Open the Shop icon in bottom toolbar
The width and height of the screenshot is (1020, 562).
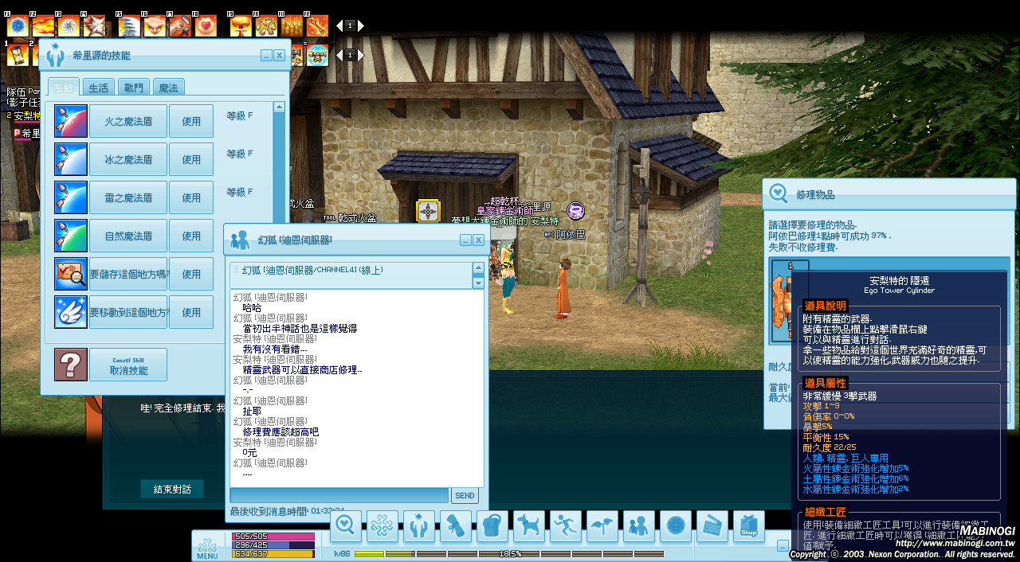point(748,526)
